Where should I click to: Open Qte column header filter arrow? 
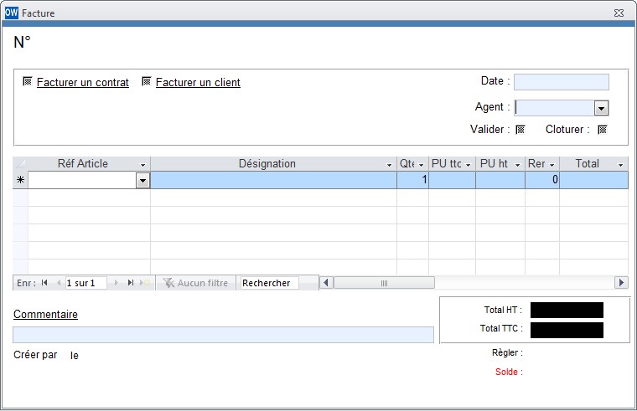tap(421, 165)
